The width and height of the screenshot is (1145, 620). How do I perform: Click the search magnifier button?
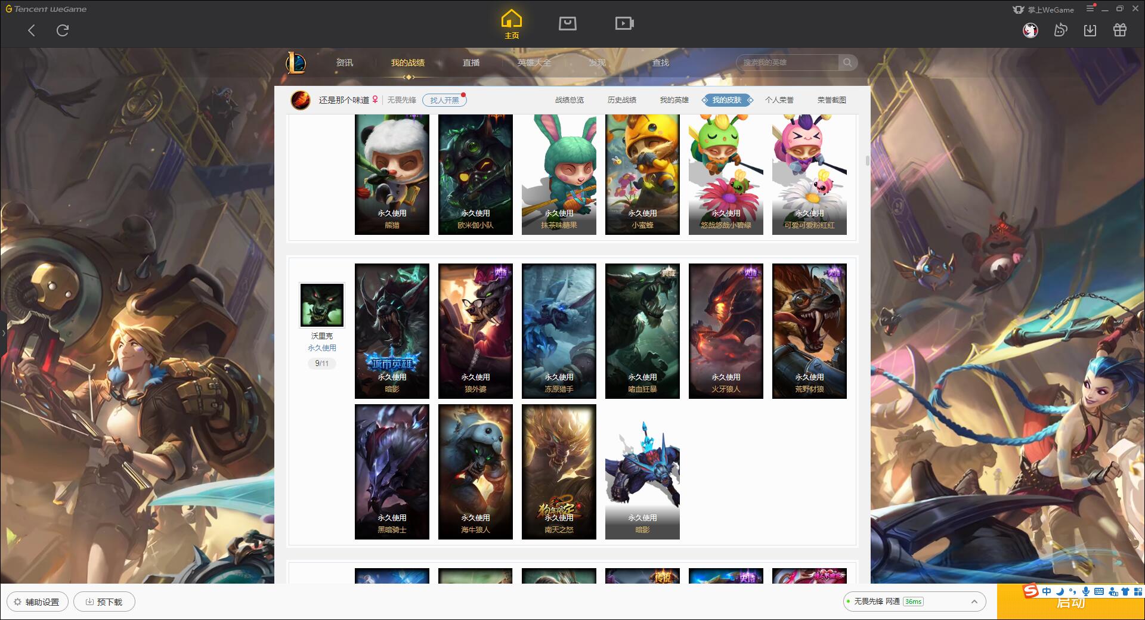[x=847, y=63]
